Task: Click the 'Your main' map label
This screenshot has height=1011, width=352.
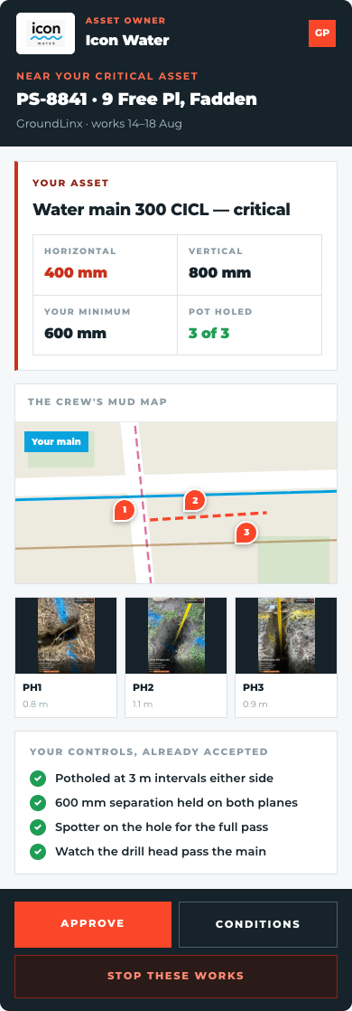Action: coord(56,441)
